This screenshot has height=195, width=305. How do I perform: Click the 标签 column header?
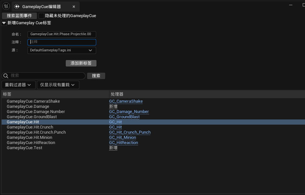[55, 94]
